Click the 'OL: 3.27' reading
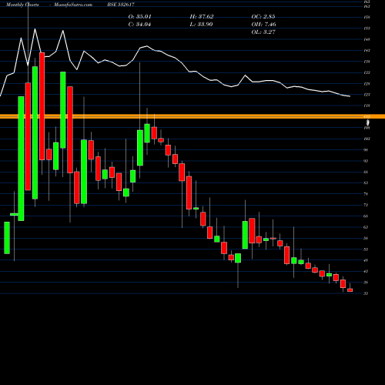Screen dimensions: 385x385 263,32
